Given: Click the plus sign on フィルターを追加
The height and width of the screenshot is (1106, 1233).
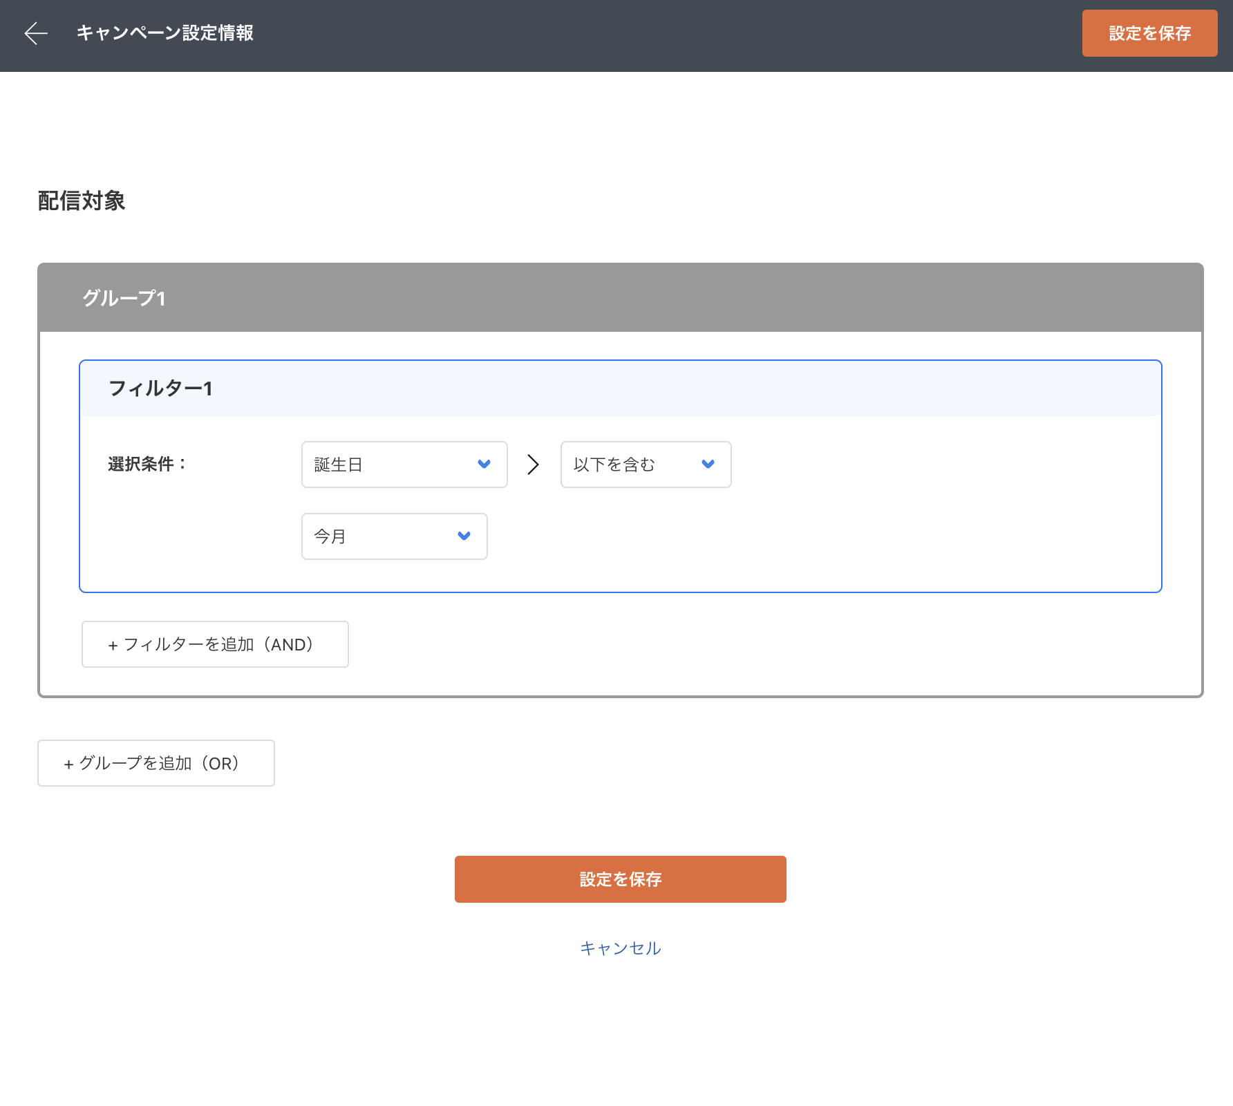Looking at the screenshot, I should (x=113, y=645).
